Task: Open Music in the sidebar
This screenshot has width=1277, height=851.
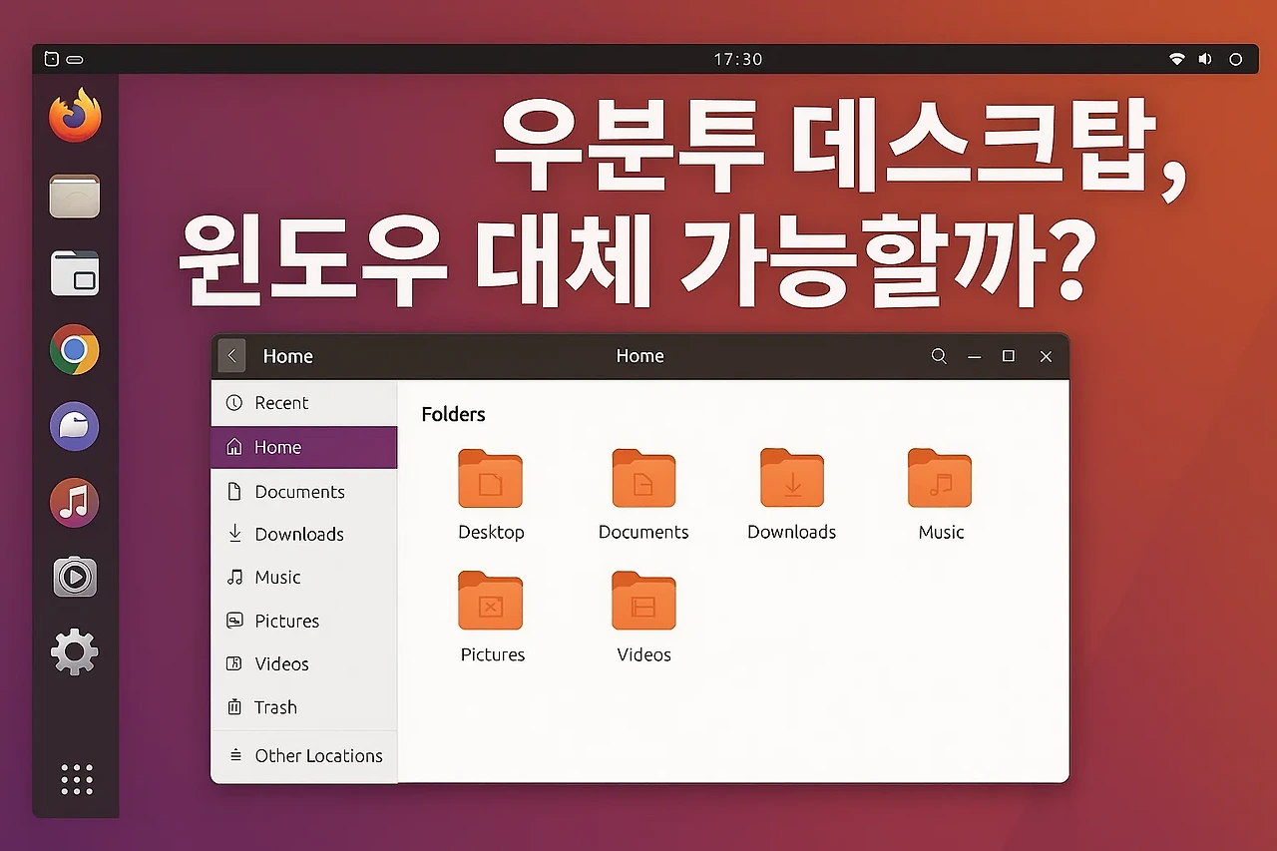Action: [304, 577]
